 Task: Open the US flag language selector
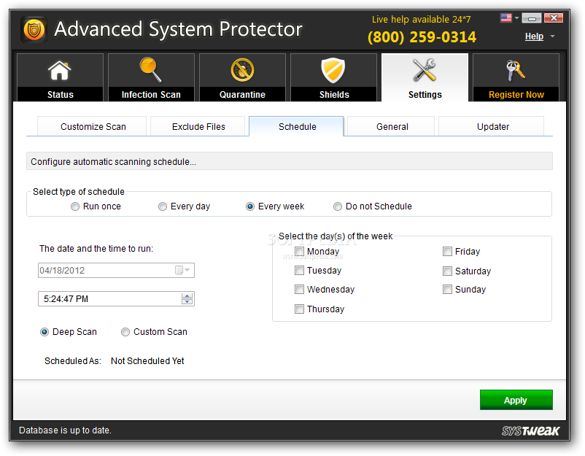tap(506, 18)
